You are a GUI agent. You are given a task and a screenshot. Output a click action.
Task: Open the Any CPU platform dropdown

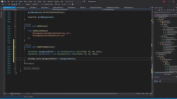(x=37, y=4)
